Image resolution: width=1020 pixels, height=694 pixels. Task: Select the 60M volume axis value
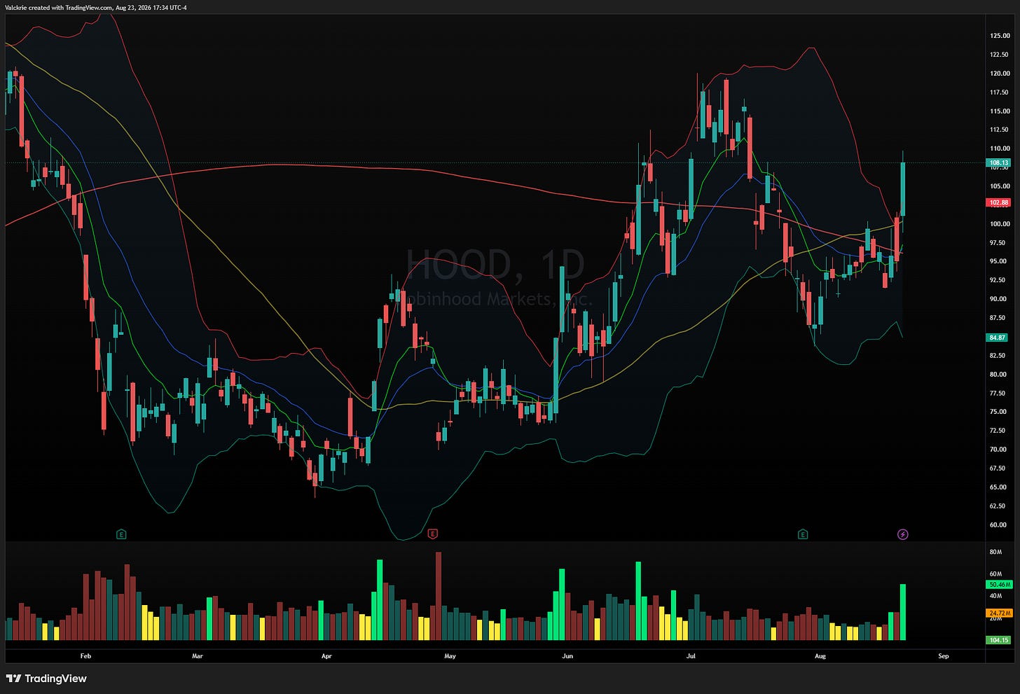(995, 574)
